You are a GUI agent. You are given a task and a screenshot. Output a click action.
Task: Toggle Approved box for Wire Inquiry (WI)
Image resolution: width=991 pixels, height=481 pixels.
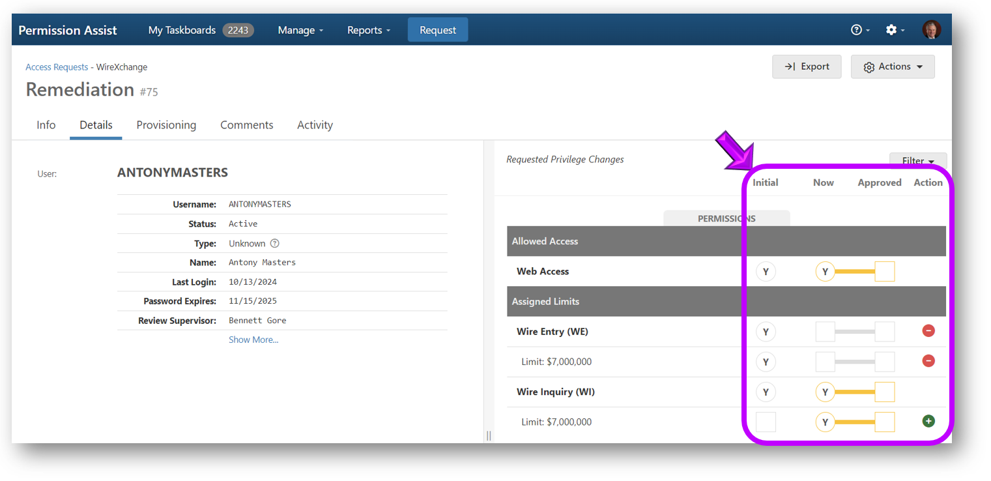(884, 392)
